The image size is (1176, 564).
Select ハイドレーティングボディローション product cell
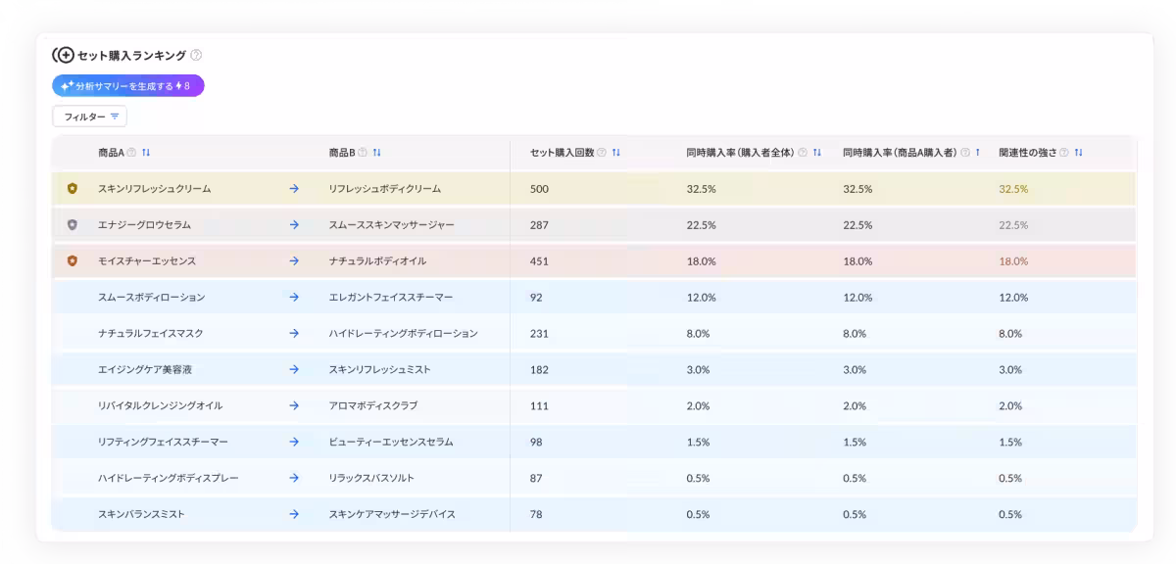pos(404,333)
